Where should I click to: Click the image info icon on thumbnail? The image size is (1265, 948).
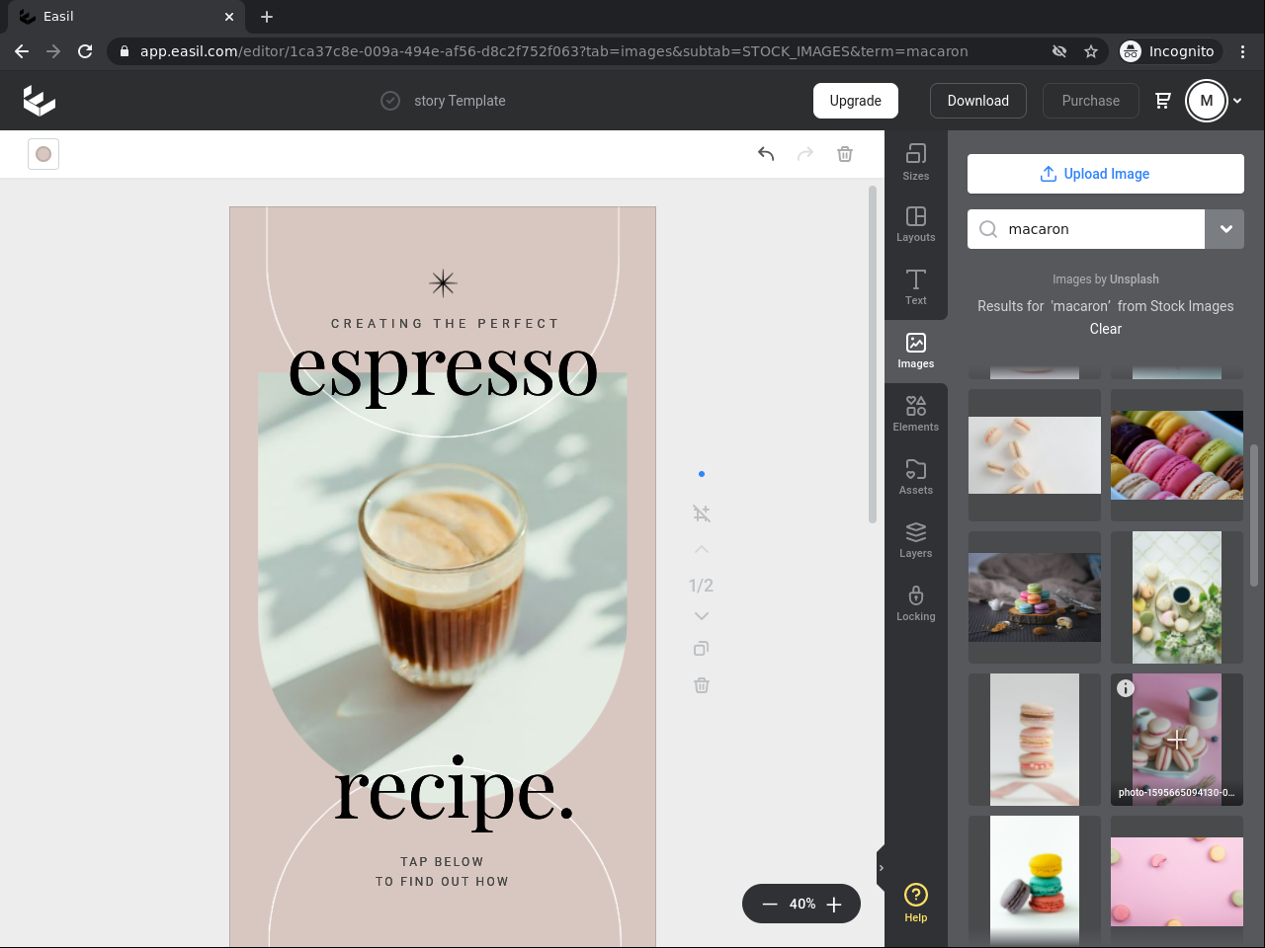[1126, 688]
